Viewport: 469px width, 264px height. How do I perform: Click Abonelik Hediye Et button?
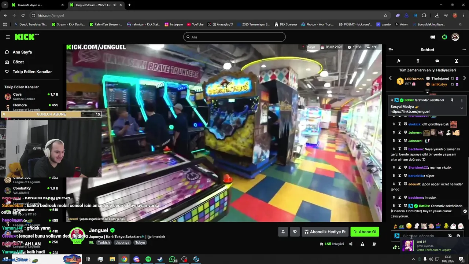click(x=325, y=232)
